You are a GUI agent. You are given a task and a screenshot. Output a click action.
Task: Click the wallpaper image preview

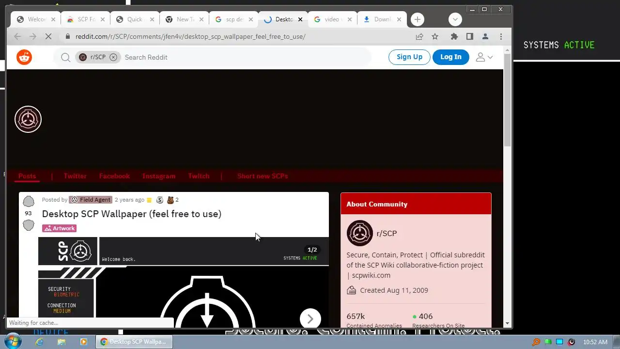coord(184,283)
